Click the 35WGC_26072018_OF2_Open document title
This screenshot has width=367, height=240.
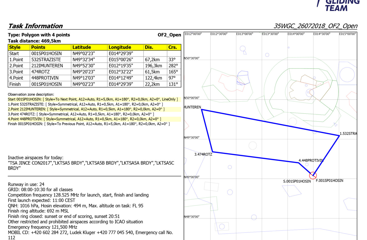pos(316,26)
